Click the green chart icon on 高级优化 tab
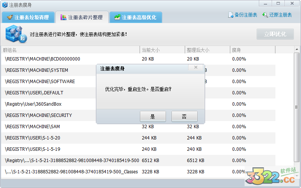 coord(117,17)
